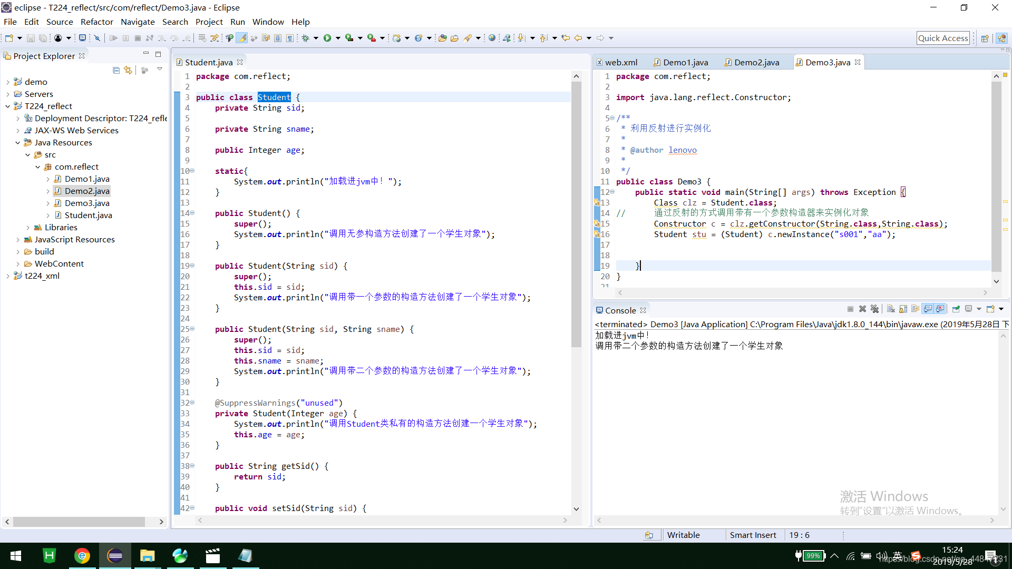Screen dimensions: 1012x569
Task: Click the web browser globe icon
Action: tap(492, 38)
